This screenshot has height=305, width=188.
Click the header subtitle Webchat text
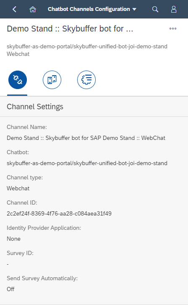(18, 54)
